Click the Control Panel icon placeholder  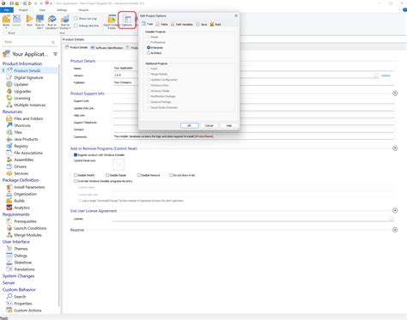coord(118,165)
